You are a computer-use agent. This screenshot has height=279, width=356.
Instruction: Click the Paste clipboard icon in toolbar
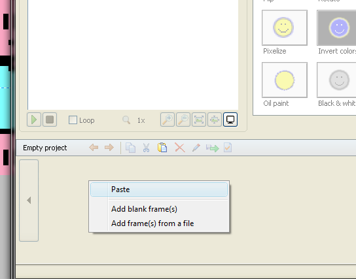pyautogui.click(x=162, y=148)
